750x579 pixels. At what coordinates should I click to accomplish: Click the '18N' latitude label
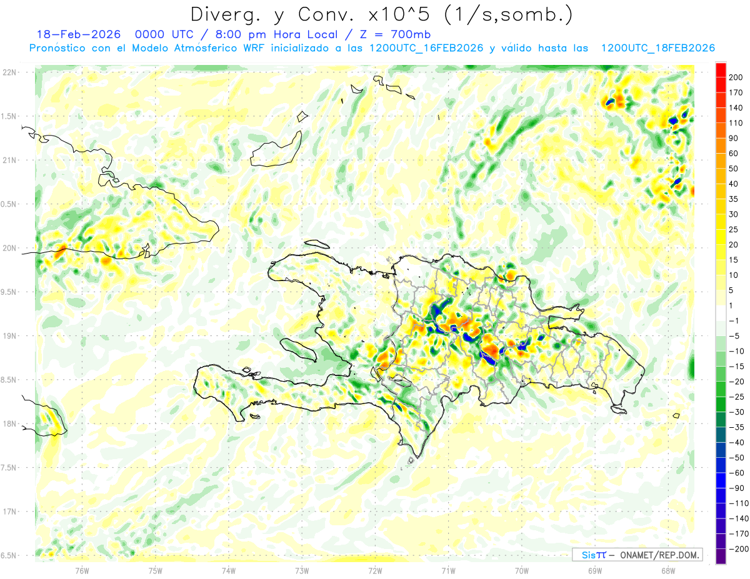coord(9,423)
